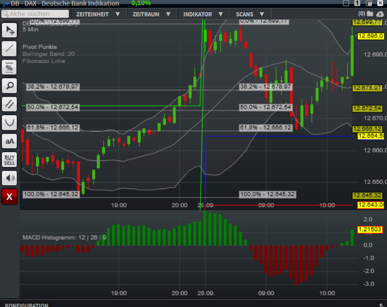
Task: Select the parallel lines drawing tool
Action: pos(9,104)
